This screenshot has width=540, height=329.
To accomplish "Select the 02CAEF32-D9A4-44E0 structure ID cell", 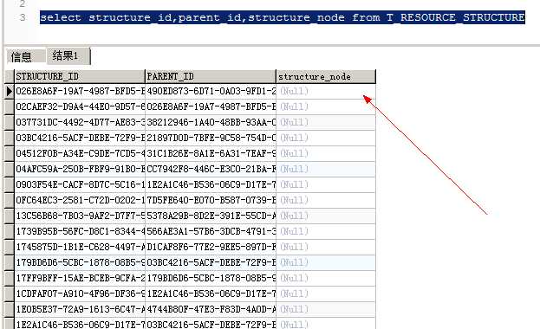I will pos(80,106).
